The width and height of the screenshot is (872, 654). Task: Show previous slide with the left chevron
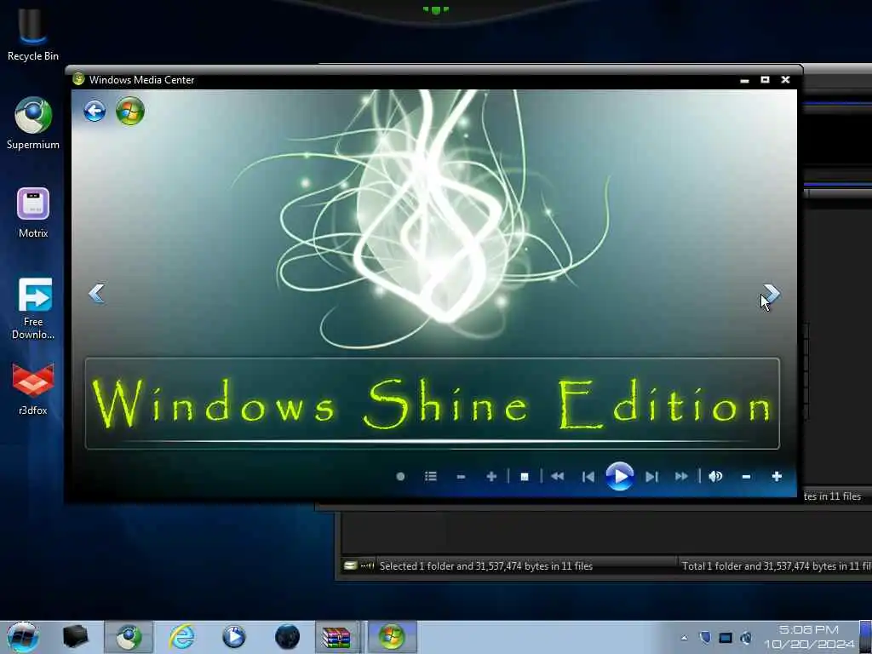97,293
